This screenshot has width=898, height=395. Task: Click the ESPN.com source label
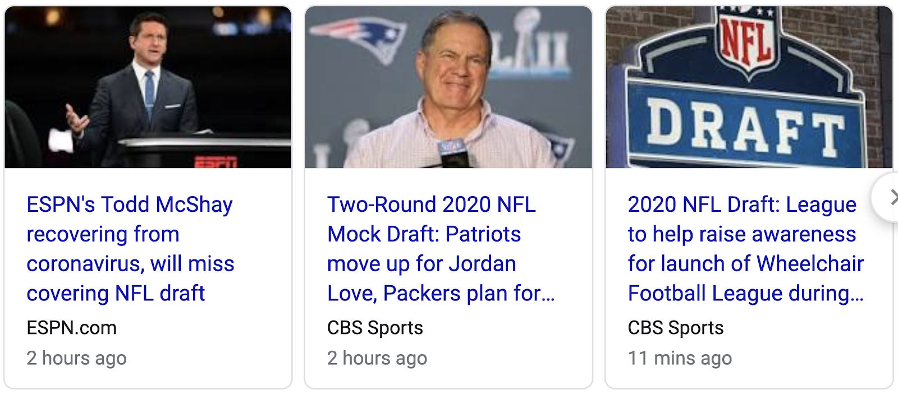[x=72, y=328]
